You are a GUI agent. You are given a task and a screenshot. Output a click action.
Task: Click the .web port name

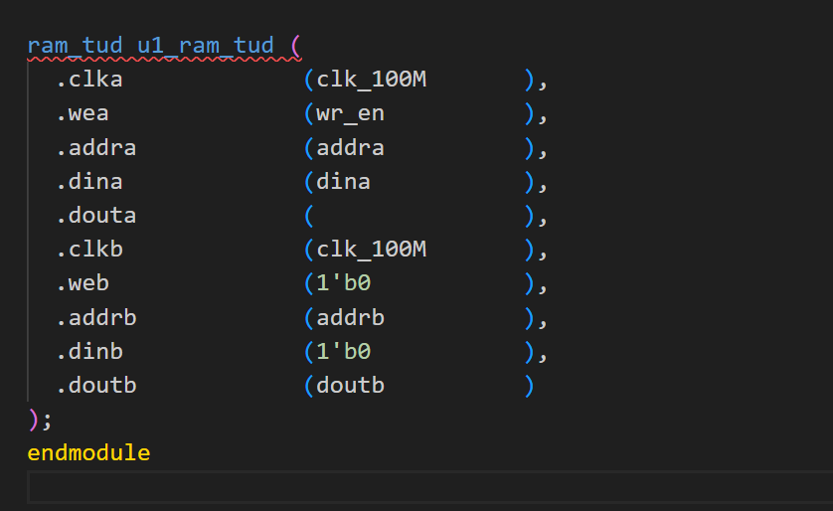coord(83,283)
